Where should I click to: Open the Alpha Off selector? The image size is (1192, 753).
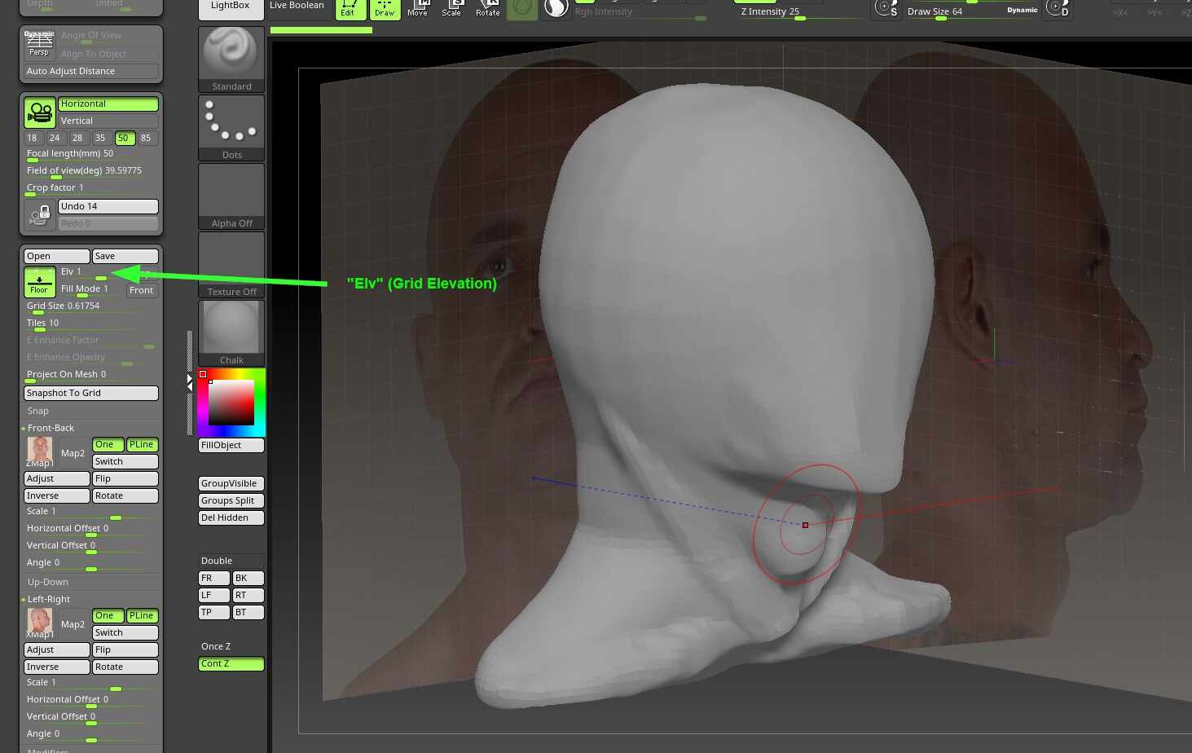[x=232, y=196]
